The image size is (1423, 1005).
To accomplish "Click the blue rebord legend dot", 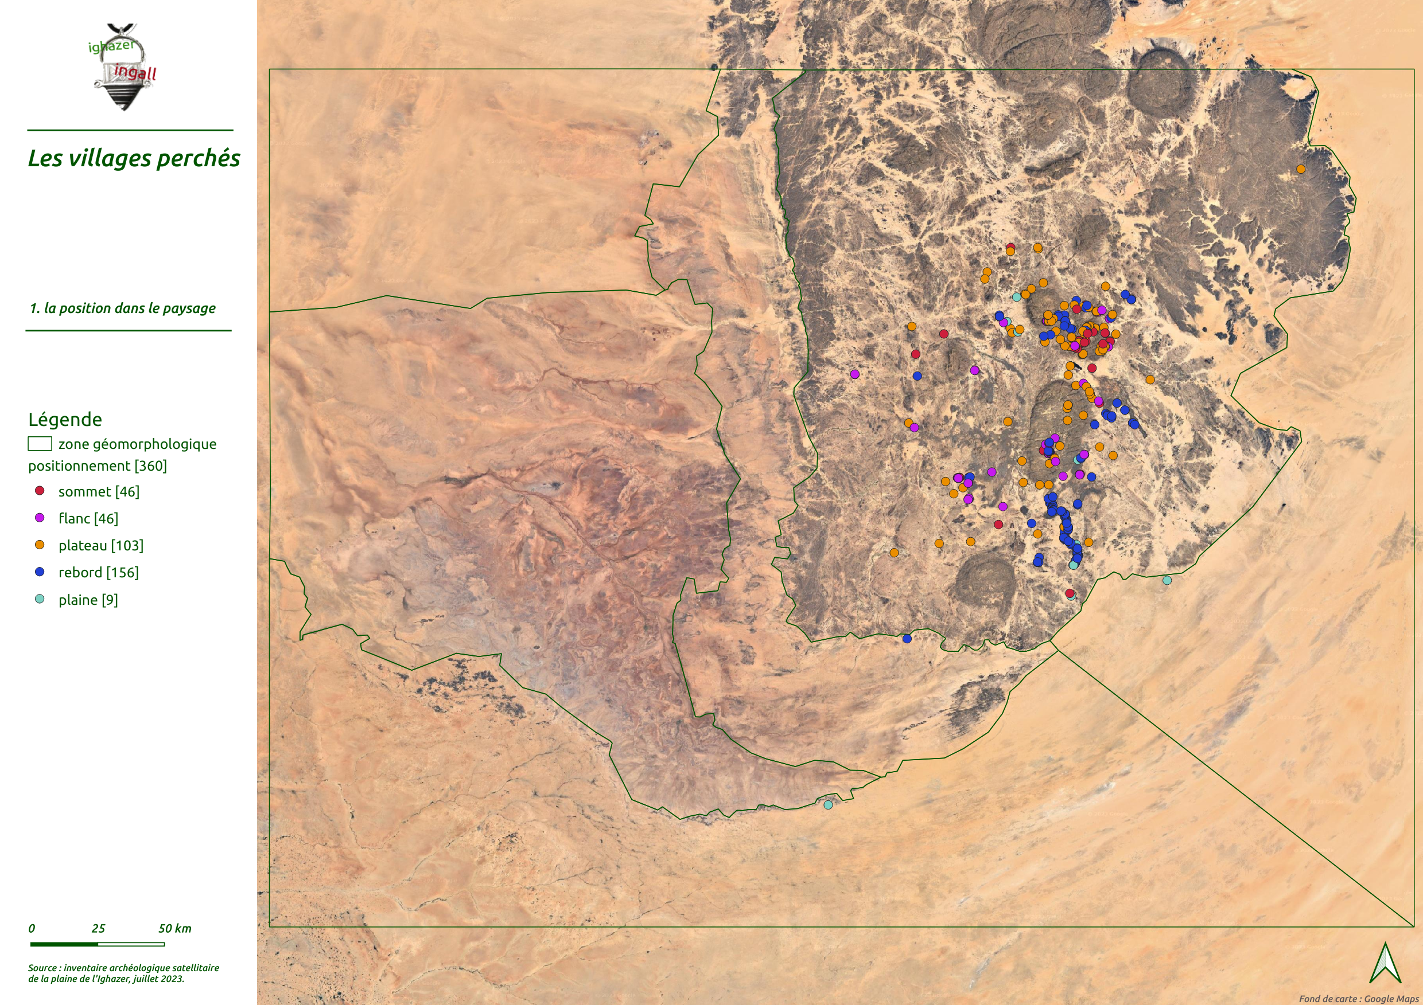I will point(40,572).
